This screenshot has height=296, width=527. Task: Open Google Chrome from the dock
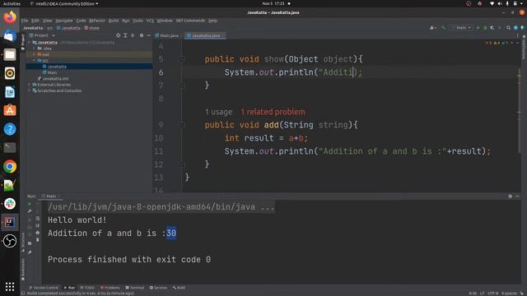10,166
